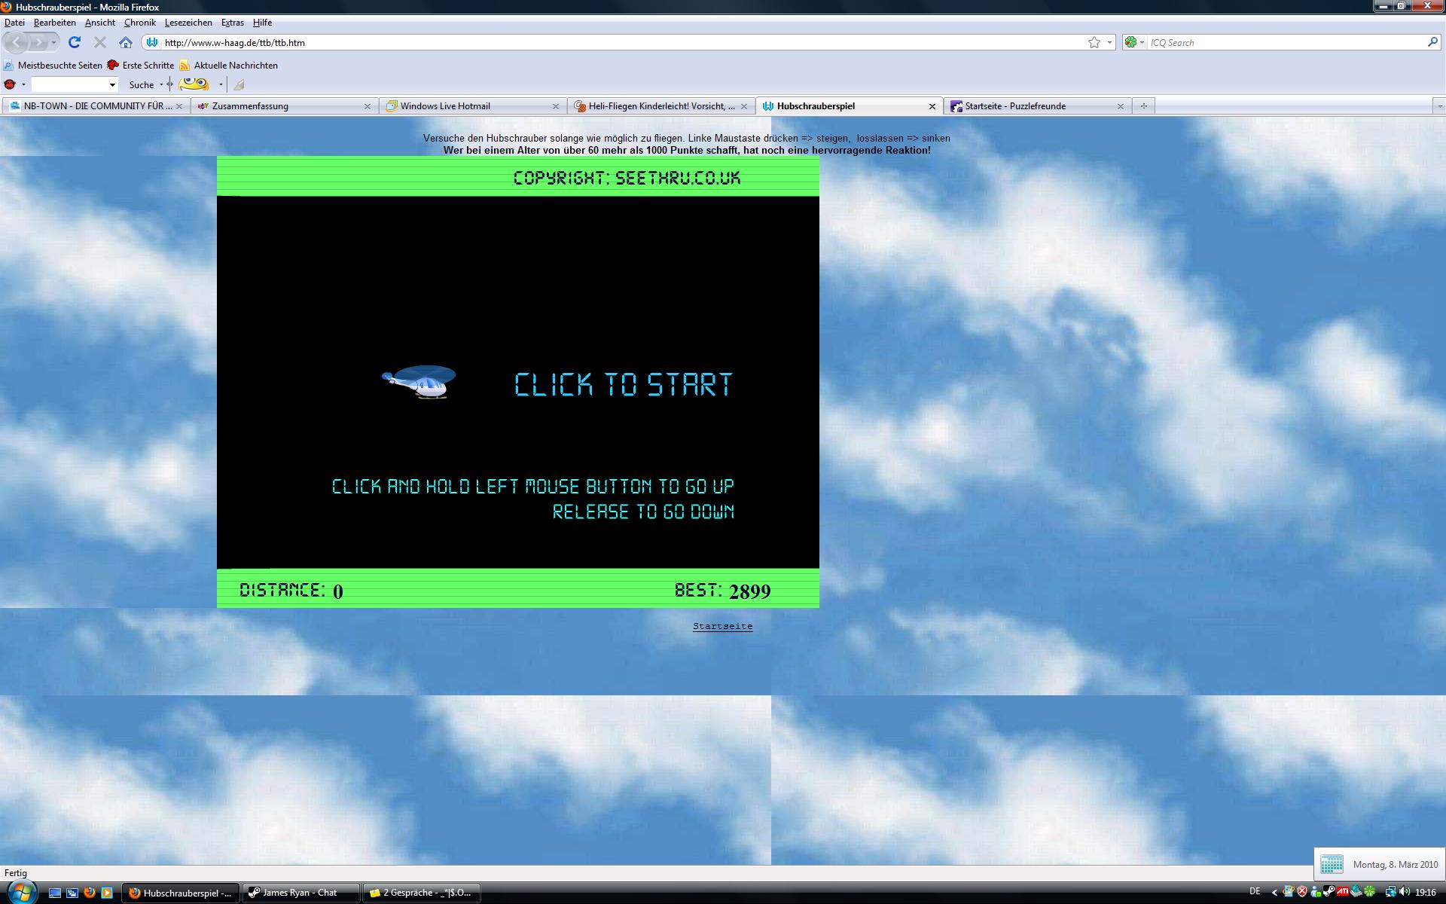This screenshot has height=904, width=1446.
Task: Click CLICK TO START in game
Action: pyautogui.click(x=623, y=385)
